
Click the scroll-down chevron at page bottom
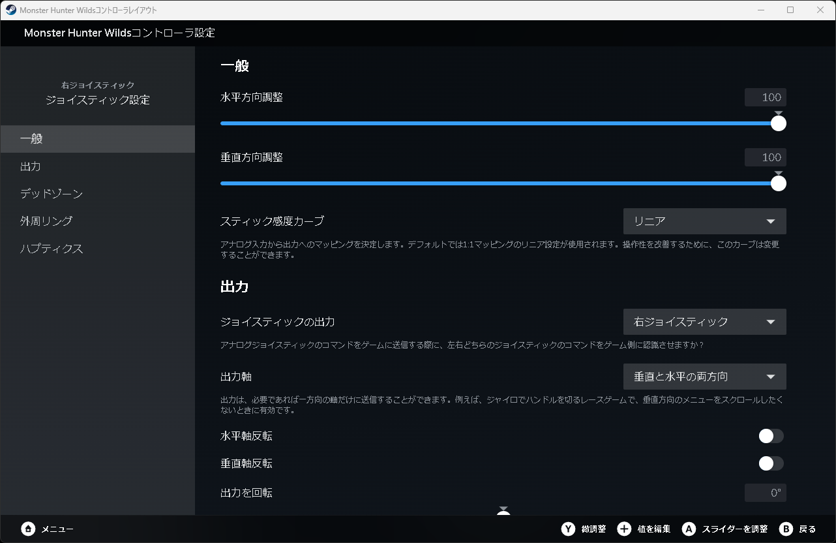coord(503,510)
